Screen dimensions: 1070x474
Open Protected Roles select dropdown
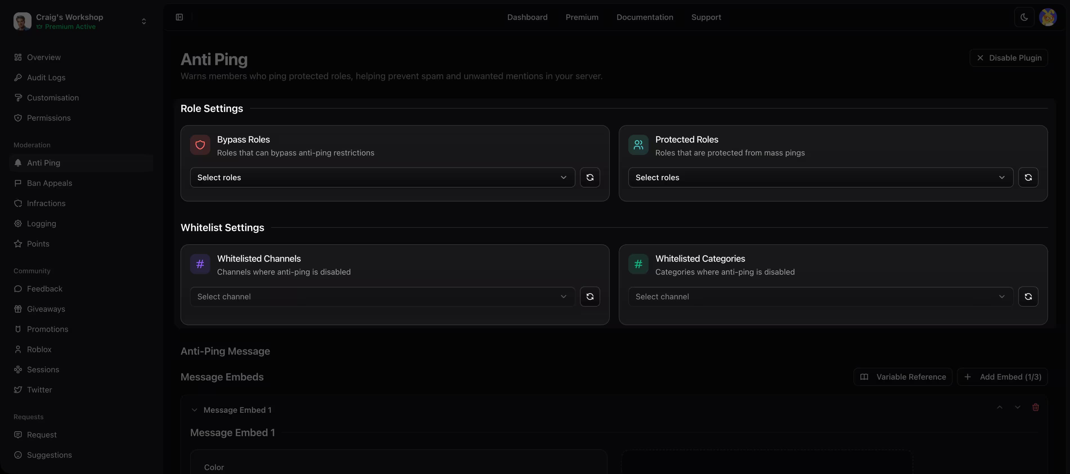[820, 177]
